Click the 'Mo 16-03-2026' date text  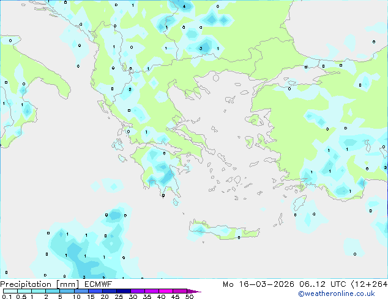[258, 284]
